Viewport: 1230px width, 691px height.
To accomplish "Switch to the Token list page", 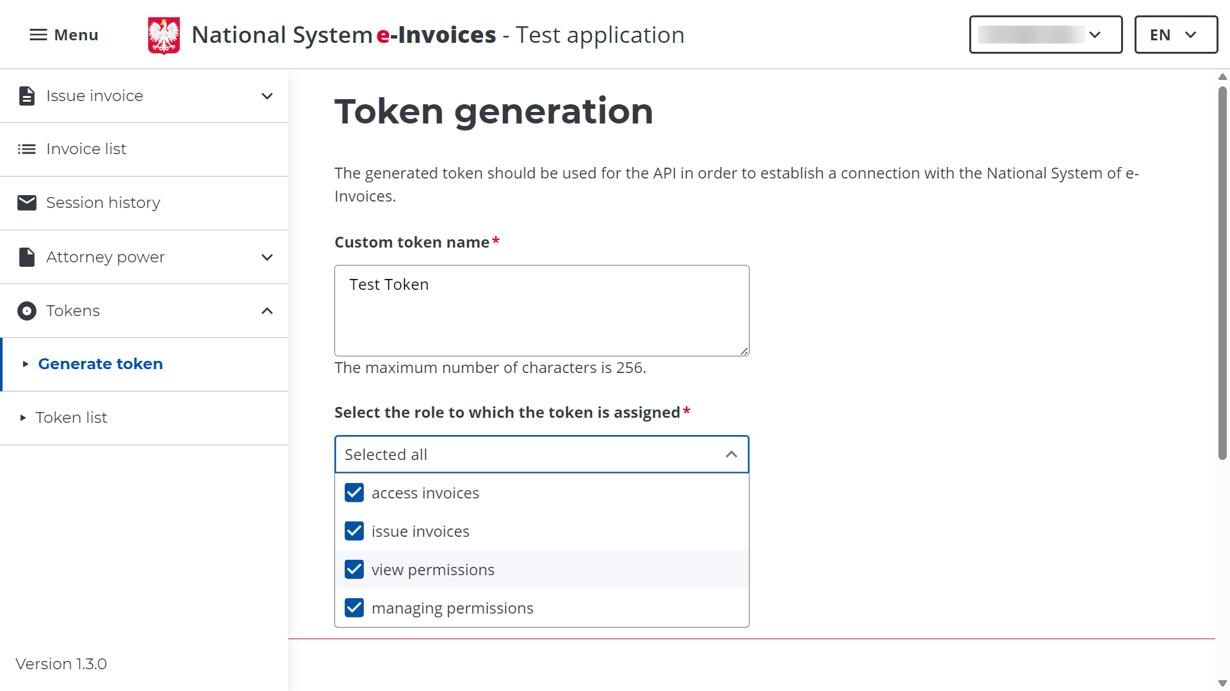I will tap(72, 417).
